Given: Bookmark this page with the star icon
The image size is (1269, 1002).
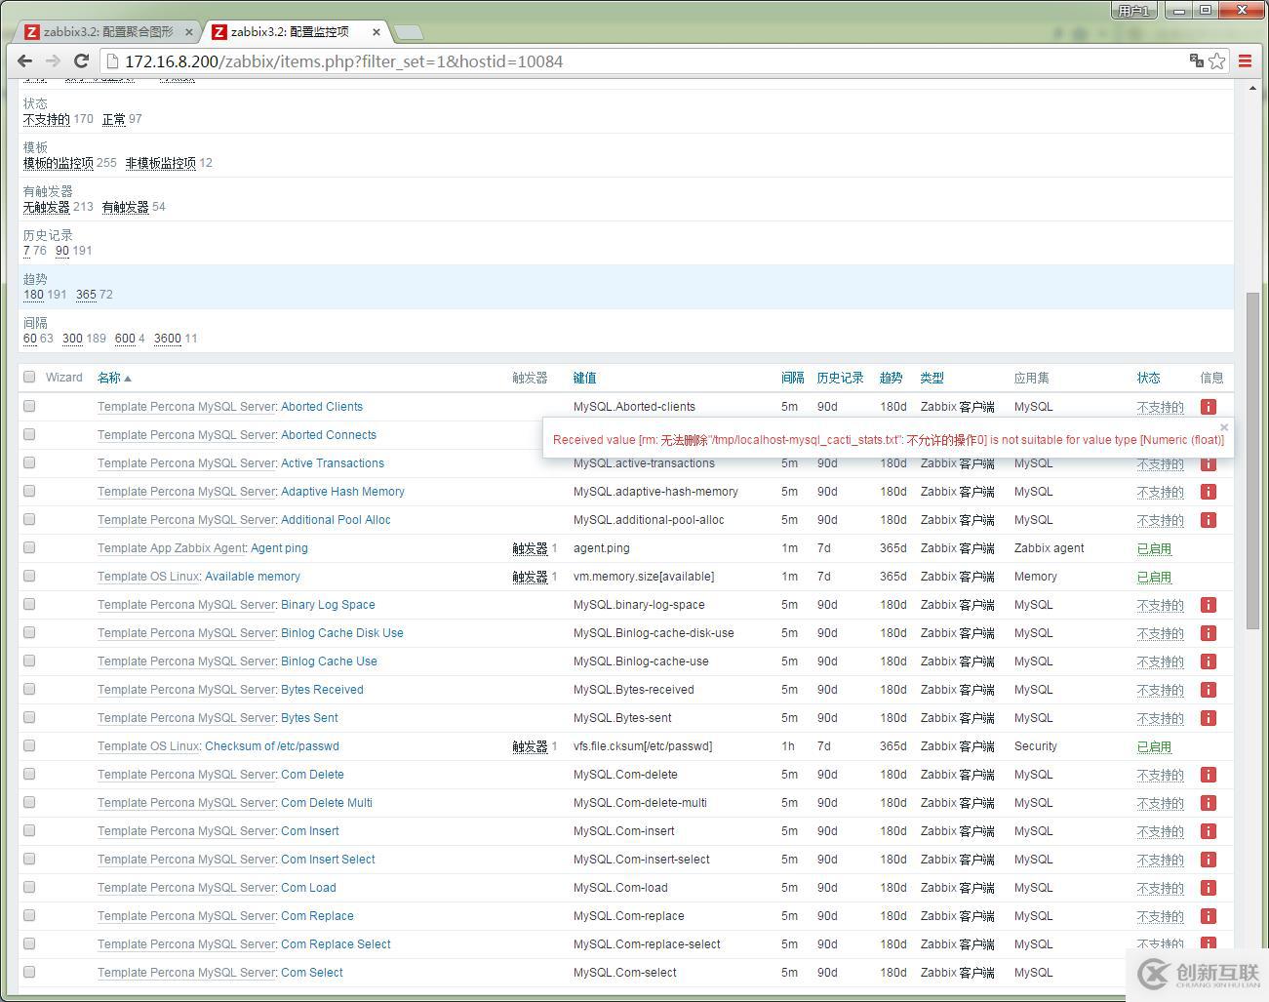Looking at the screenshot, I should pyautogui.click(x=1216, y=60).
